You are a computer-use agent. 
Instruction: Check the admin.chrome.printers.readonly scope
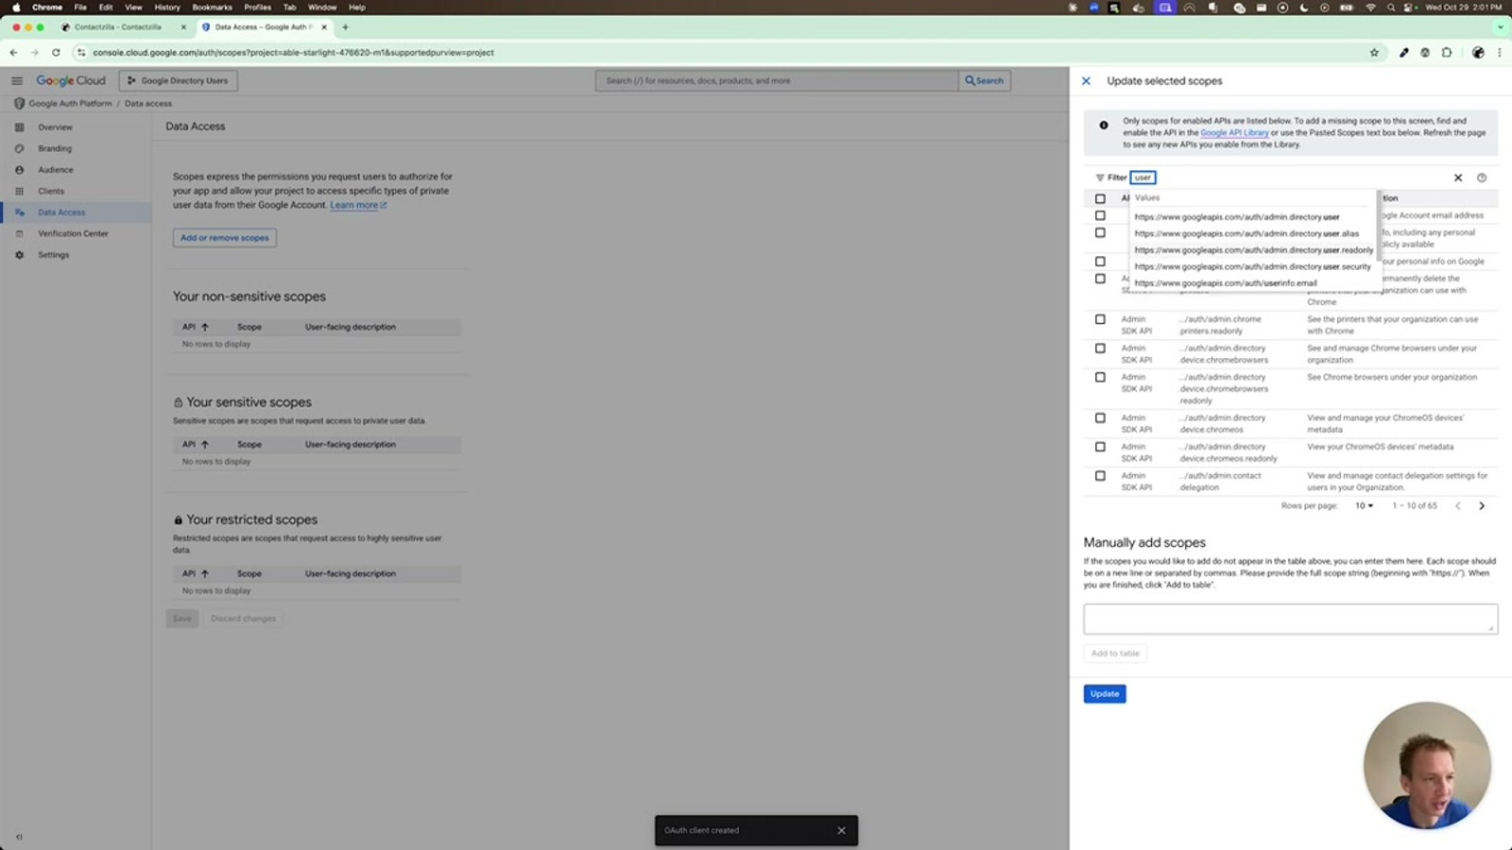(x=1100, y=319)
